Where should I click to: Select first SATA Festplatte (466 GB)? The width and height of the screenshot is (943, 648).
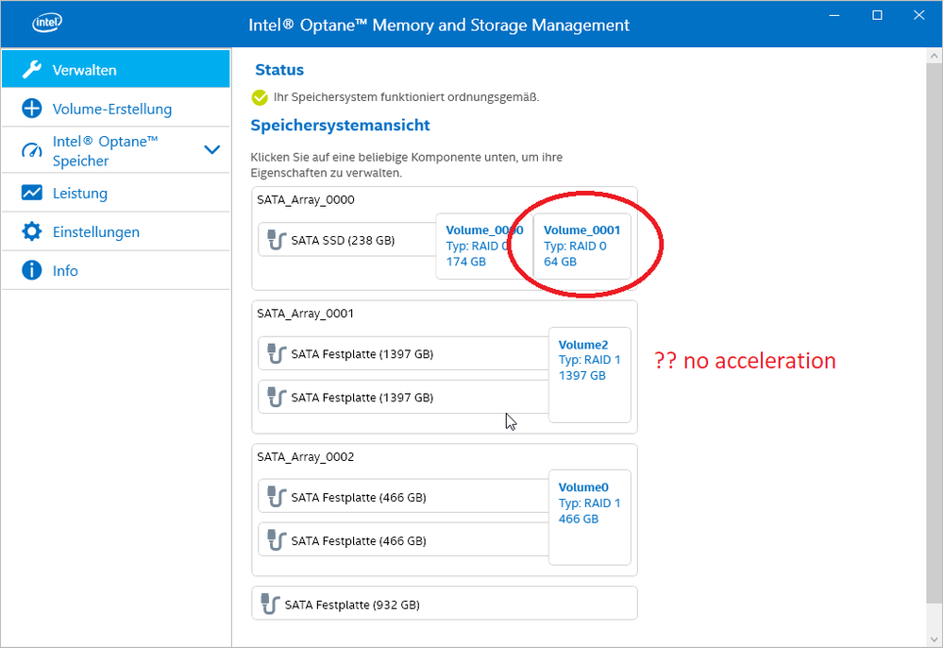[x=404, y=497]
